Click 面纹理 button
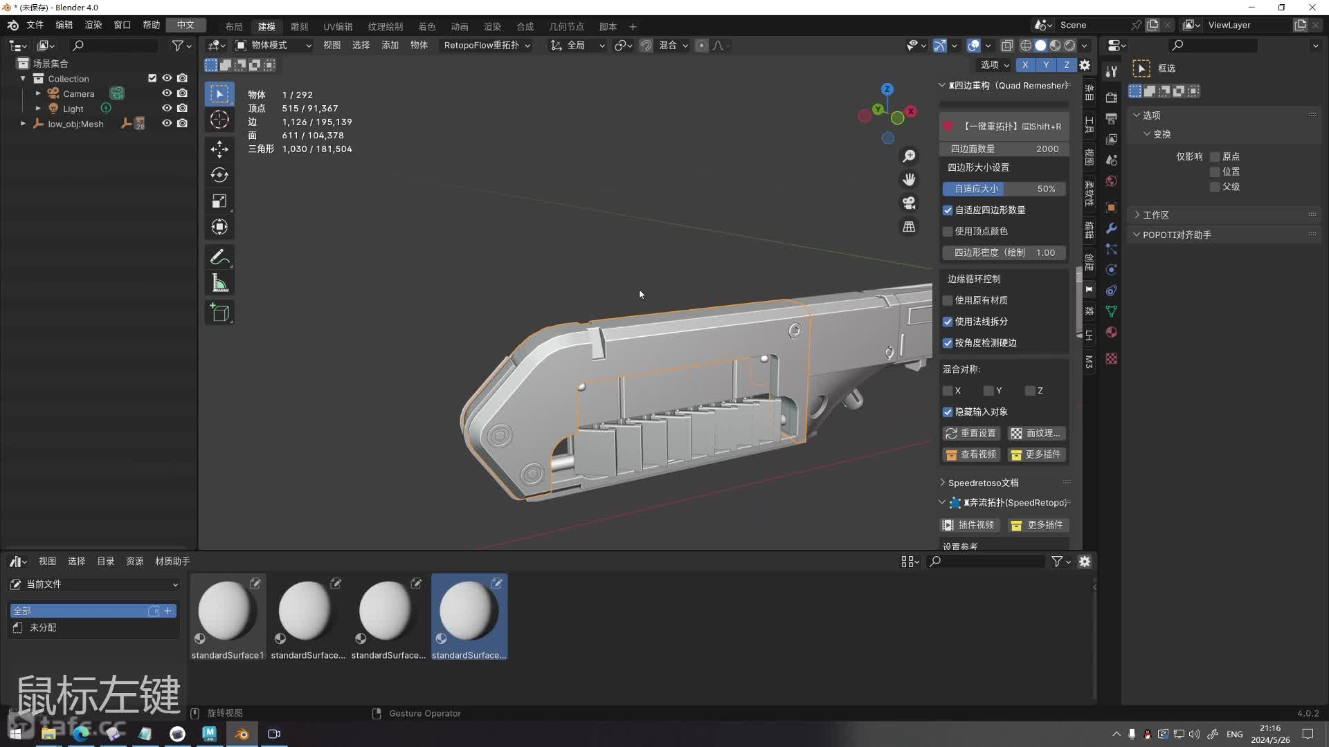The width and height of the screenshot is (1329, 747). (1036, 434)
